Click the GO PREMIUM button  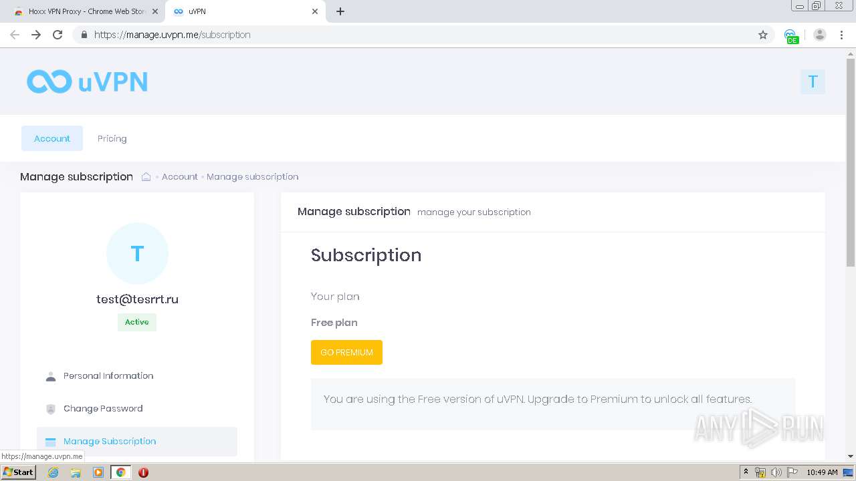tap(346, 352)
